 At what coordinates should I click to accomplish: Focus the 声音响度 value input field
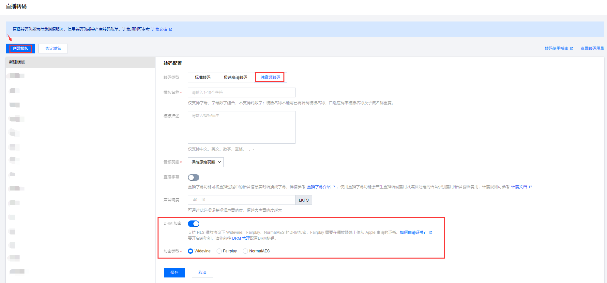[x=242, y=200]
